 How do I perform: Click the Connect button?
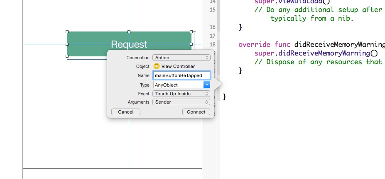coord(196,112)
